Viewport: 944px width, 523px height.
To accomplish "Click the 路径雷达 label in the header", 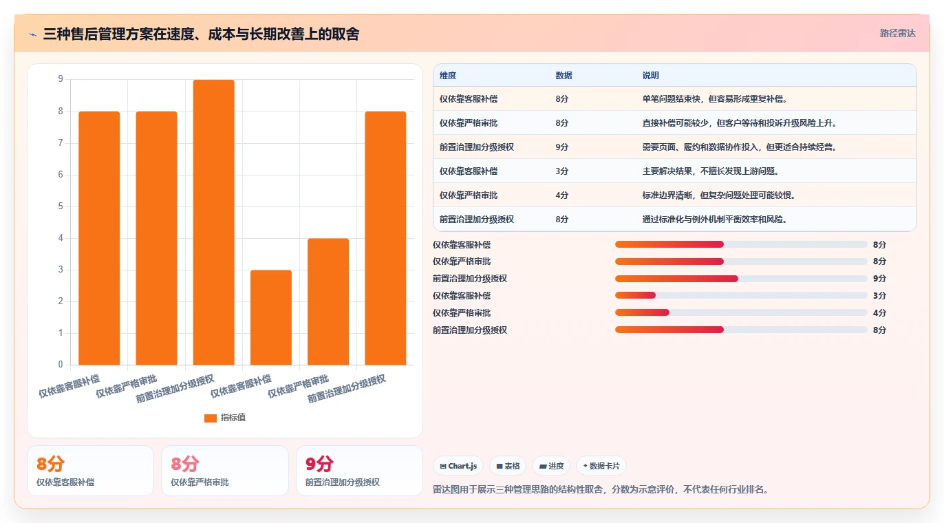I will tap(898, 33).
